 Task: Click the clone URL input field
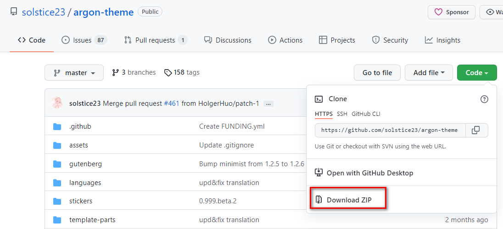390,131
